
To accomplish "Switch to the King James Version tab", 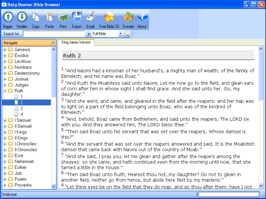I will (x=76, y=42).
